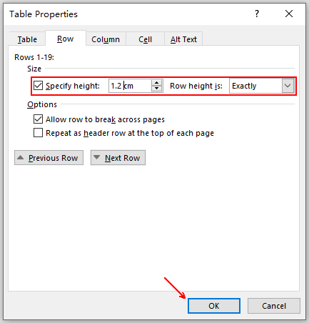The height and width of the screenshot is (323, 309).
Task: Open the Column tab
Action: point(106,39)
